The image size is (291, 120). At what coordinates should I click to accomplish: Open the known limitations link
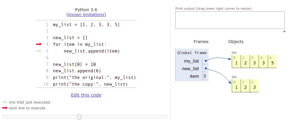[86, 15]
